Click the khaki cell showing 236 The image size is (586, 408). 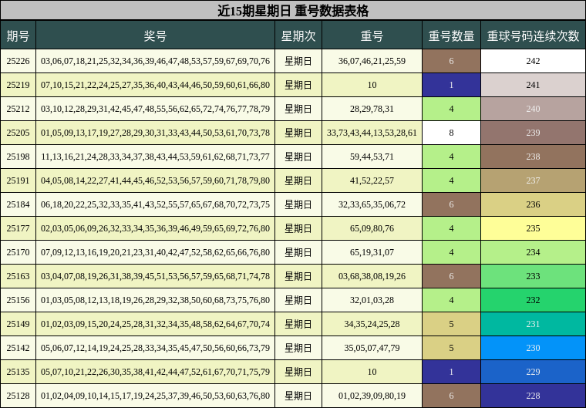click(534, 204)
